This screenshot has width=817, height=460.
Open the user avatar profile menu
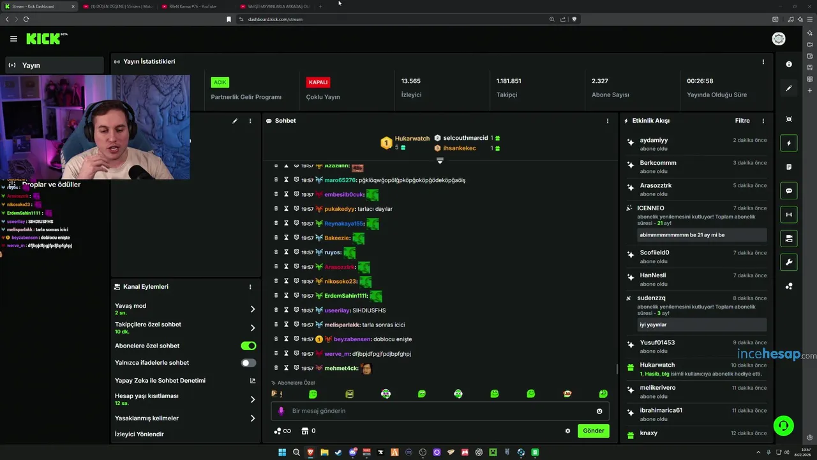(x=779, y=39)
